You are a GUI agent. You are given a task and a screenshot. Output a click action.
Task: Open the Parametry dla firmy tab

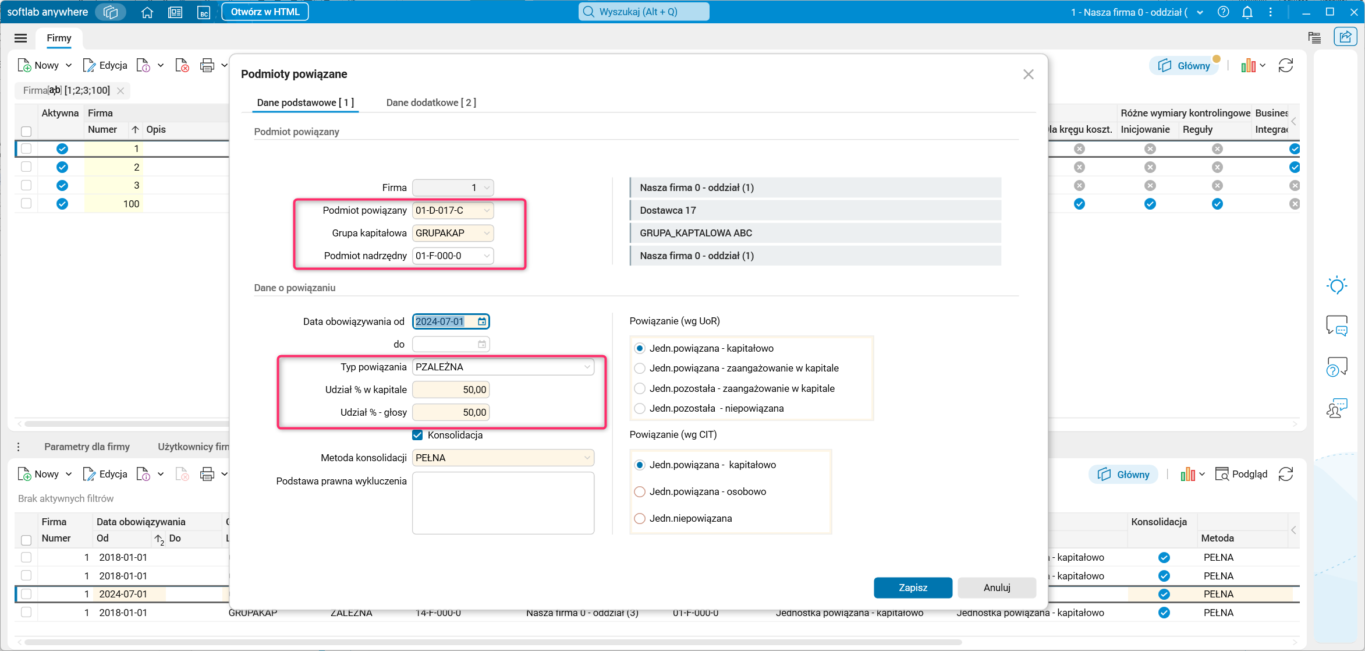tap(87, 447)
